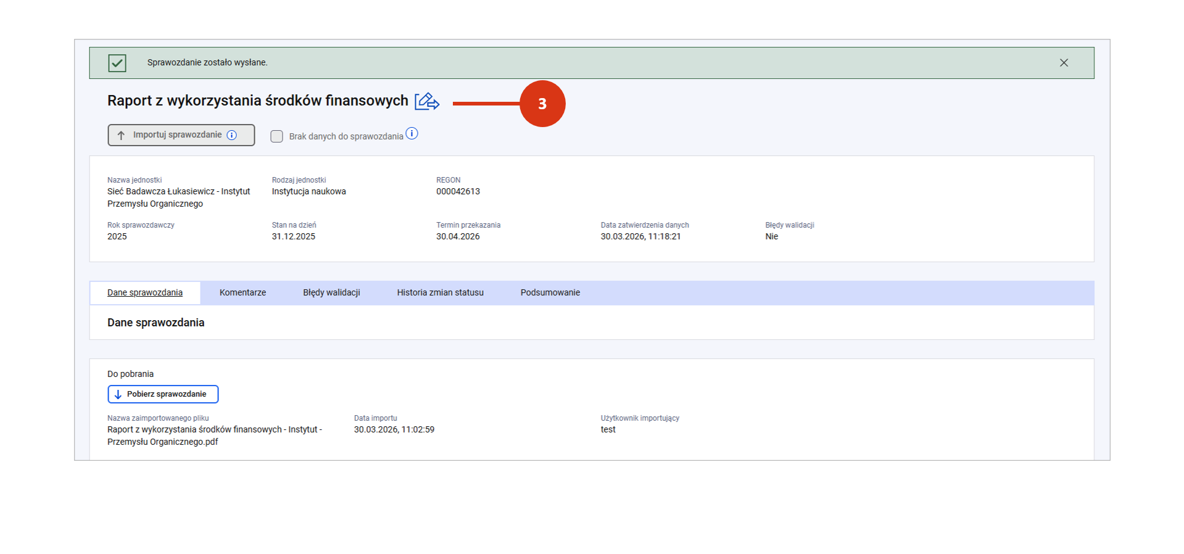Click the 'Raport z wykorzystania środków finansowych' heading
1184x554 pixels.
point(257,101)
